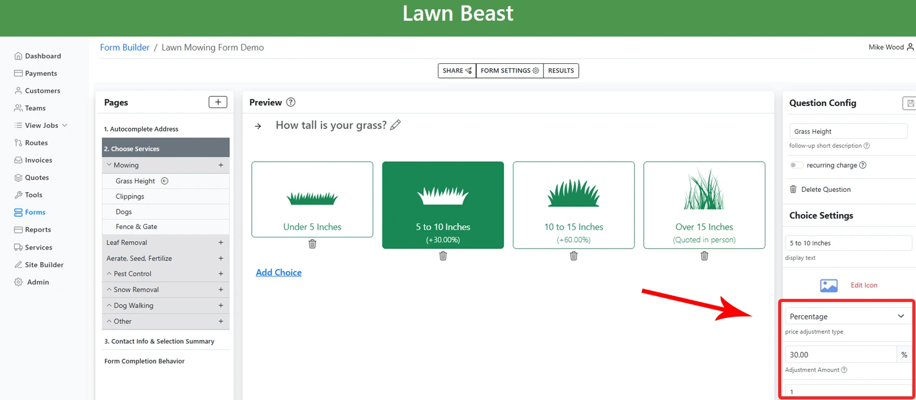Click the SHARE button
This screenshot has height=400, width=916.
pyautogui.click(x=457, y=71)
